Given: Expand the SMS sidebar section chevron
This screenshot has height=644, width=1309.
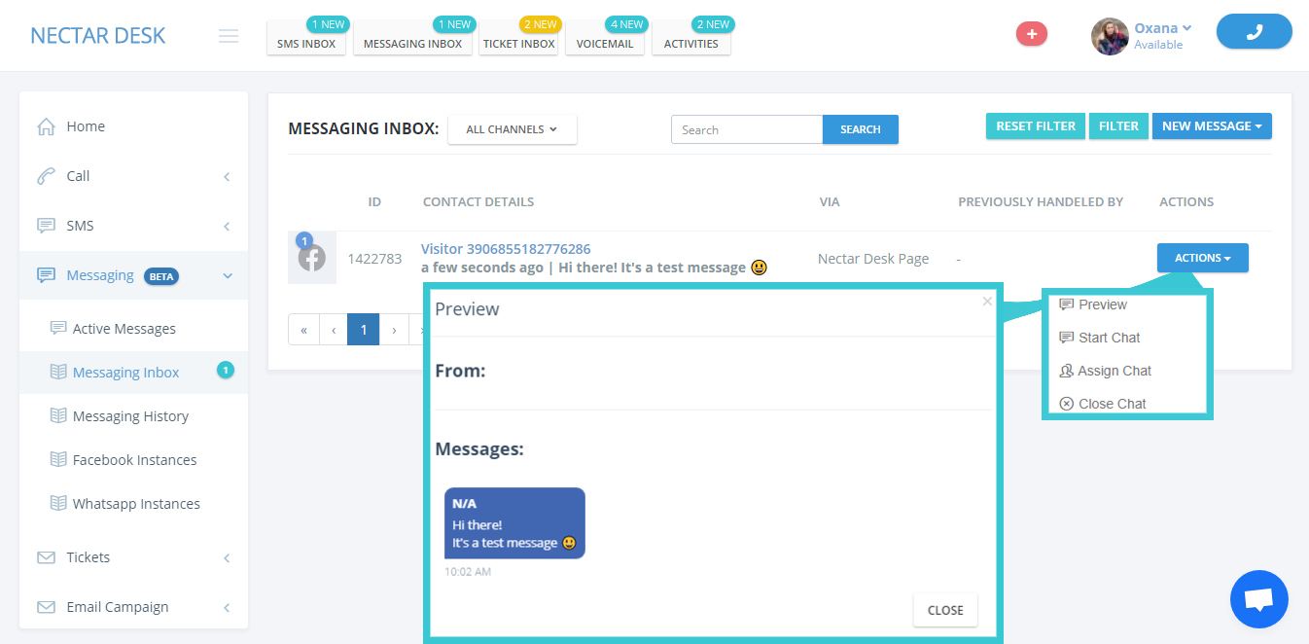Looking at the screenshot, I should click(x=227, y=226).
